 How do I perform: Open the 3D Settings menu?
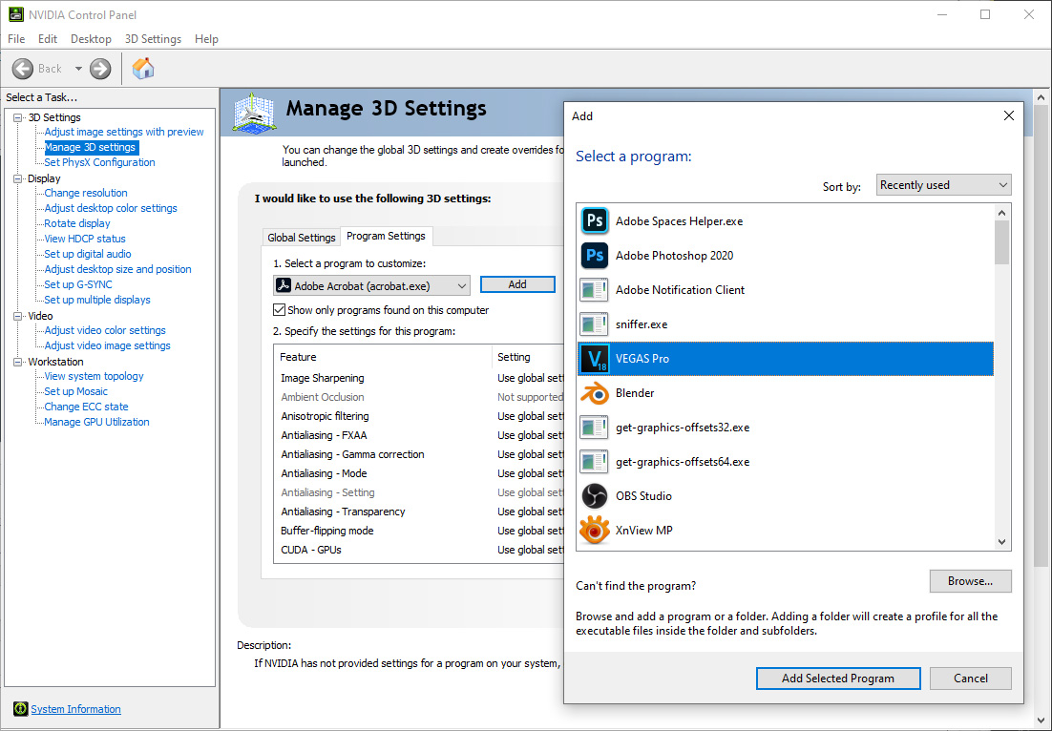point(153,39)
